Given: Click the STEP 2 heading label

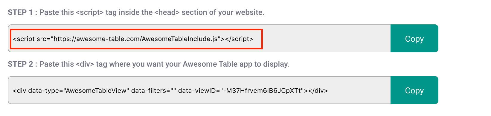Looking at the screenshot, I should tap(20, 64).
